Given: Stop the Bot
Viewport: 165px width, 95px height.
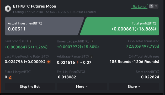Looking at the screenshot, I should [30, 87].
